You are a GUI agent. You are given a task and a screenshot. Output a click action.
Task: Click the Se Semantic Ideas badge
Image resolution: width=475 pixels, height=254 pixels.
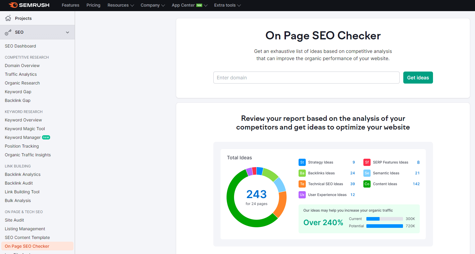[x=367, y=173]
